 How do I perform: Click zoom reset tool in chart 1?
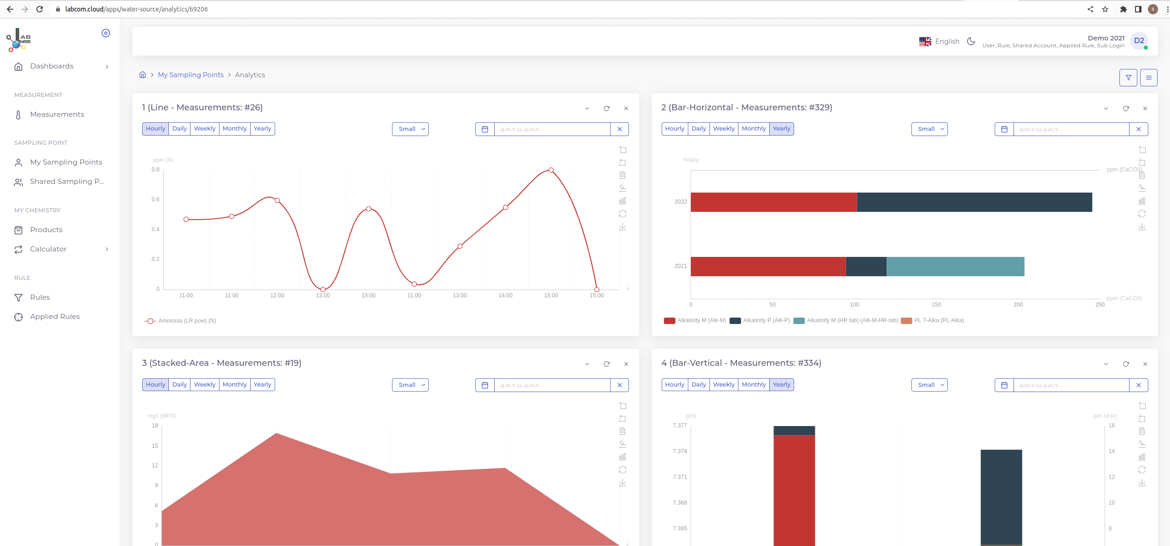[x=622, y=162]
